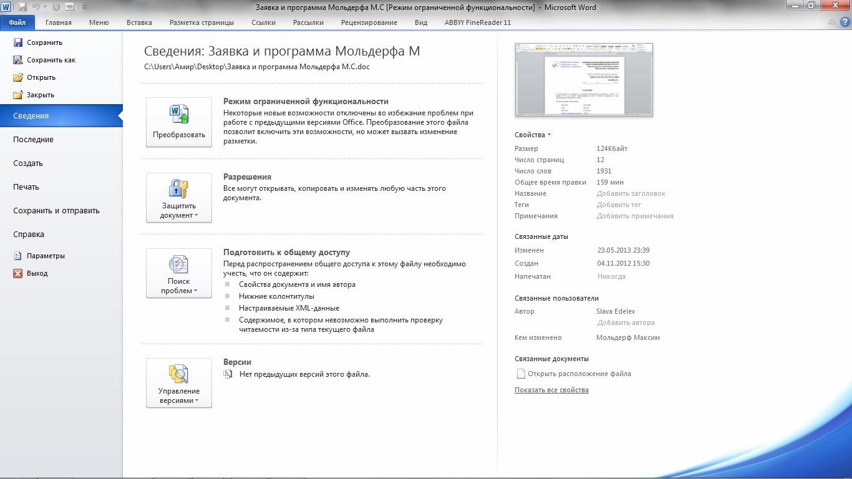The image size is (852, 479).
Task: Click the Показать все свойства link
Action: coord(551,390)
